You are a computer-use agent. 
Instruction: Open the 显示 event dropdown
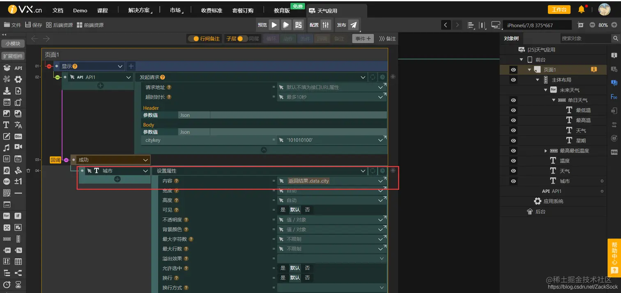tap(120, 66)
